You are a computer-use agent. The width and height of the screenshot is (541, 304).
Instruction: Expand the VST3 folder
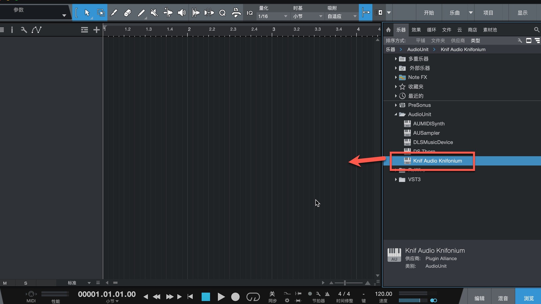(396, 180)
